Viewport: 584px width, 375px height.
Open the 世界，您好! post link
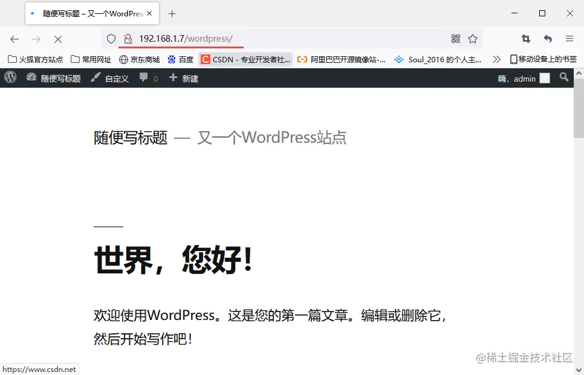pyautogui.click(x=174, y=260)
